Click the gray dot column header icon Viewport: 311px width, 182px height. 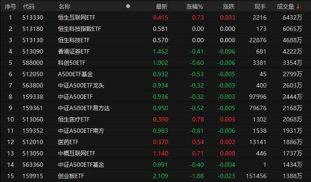[128, 6]
